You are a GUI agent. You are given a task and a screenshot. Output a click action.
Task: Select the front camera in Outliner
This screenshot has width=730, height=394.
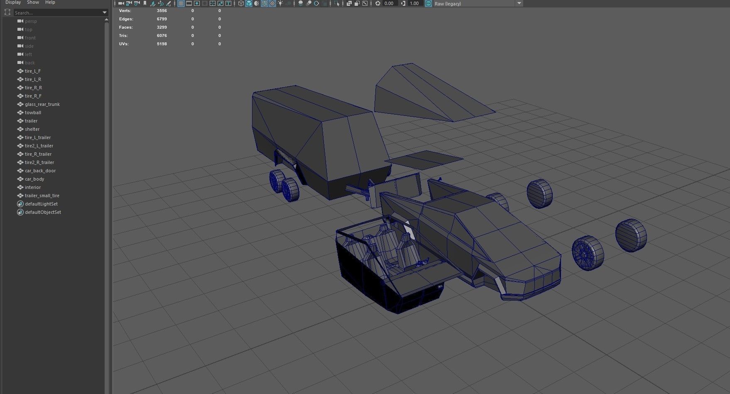pyautogui.click(x=30, y=38)
